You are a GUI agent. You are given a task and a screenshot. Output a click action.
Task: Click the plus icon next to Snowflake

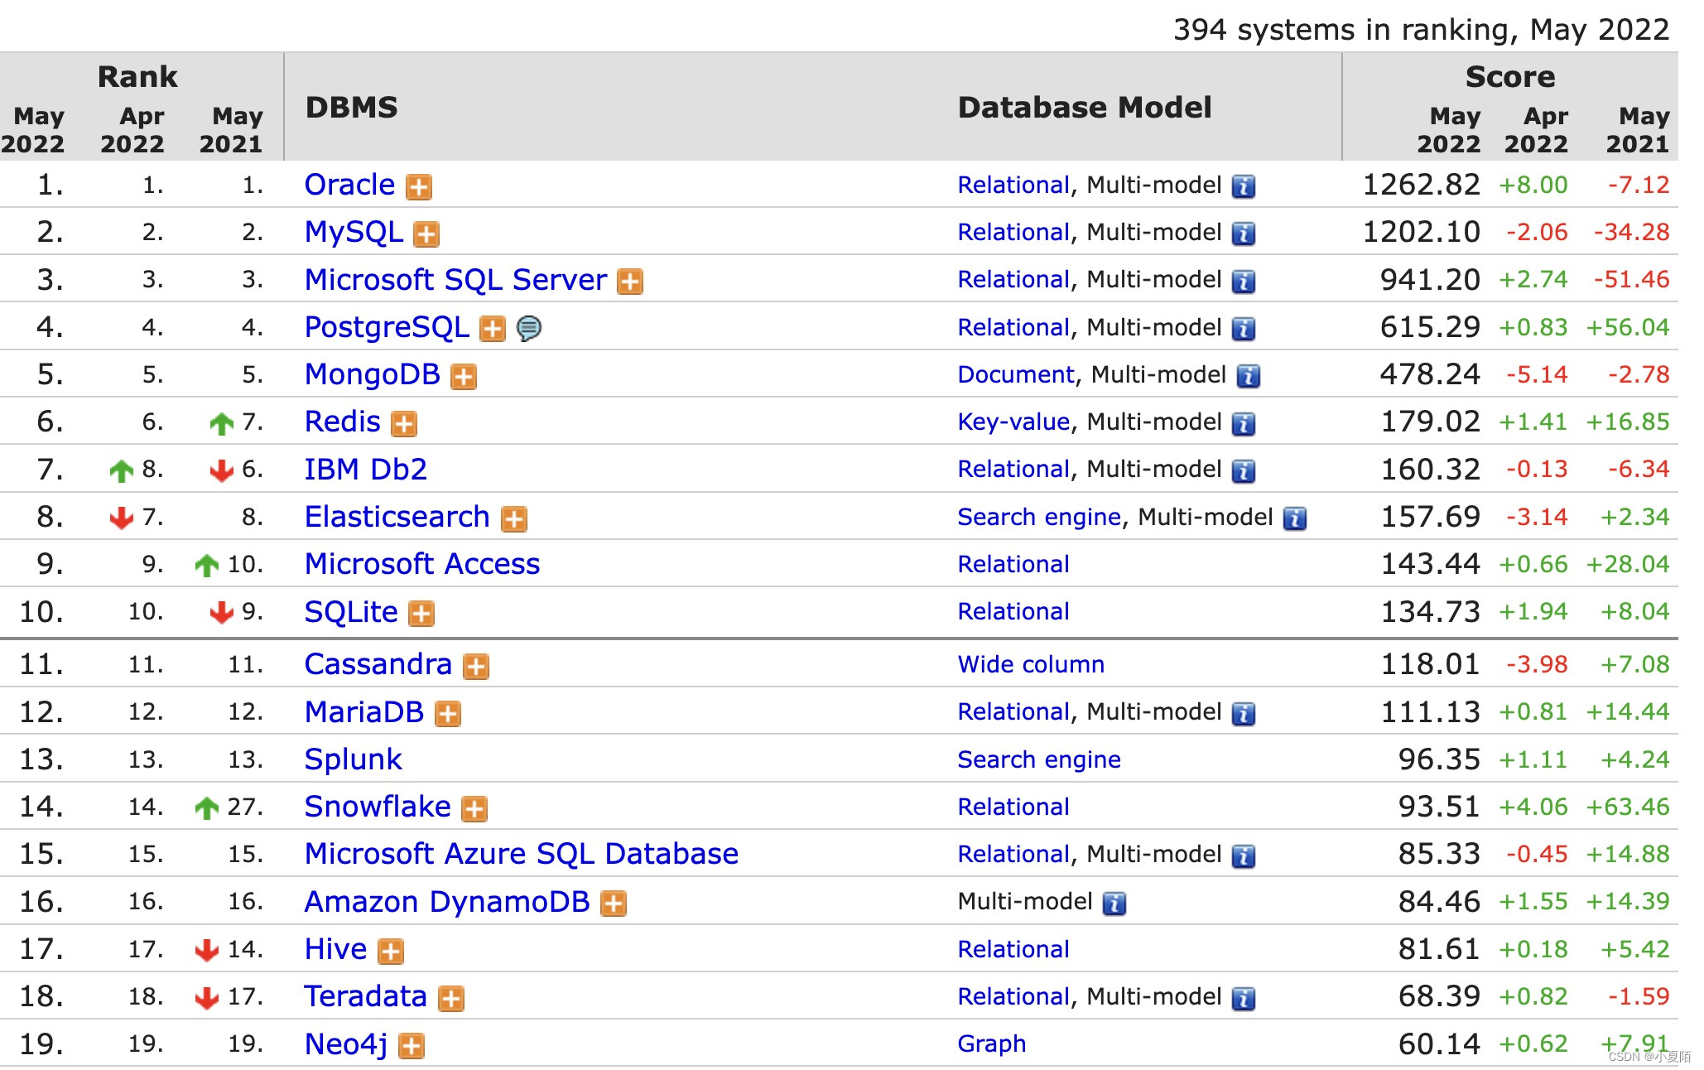[x=474, y=808]
